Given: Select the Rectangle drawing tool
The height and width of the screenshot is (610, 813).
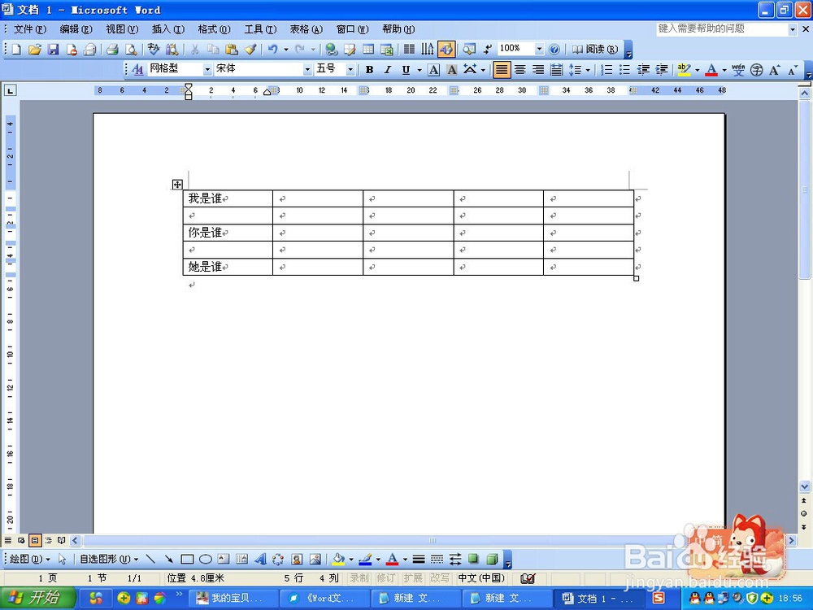Looking at the screenshot, I should (187, 560).
